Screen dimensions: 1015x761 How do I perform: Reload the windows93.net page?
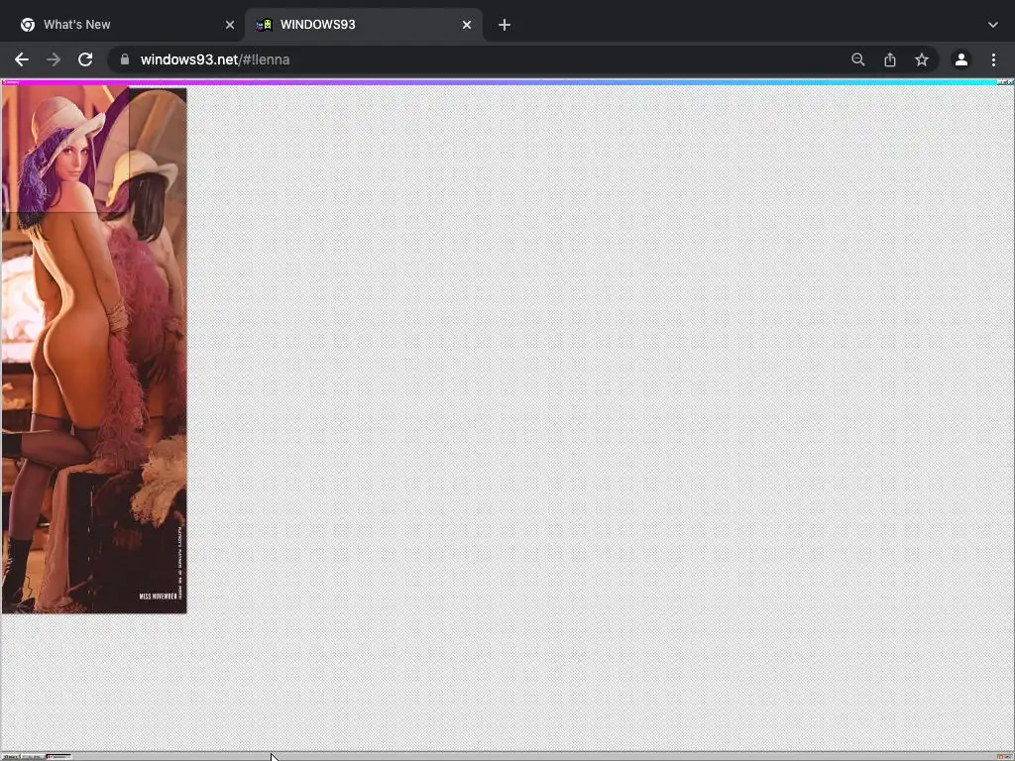(85, 59)
